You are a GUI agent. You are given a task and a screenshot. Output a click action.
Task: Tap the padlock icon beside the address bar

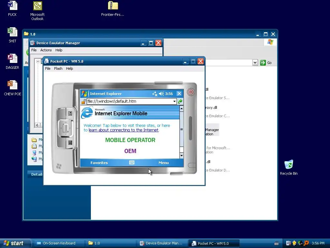83,101
